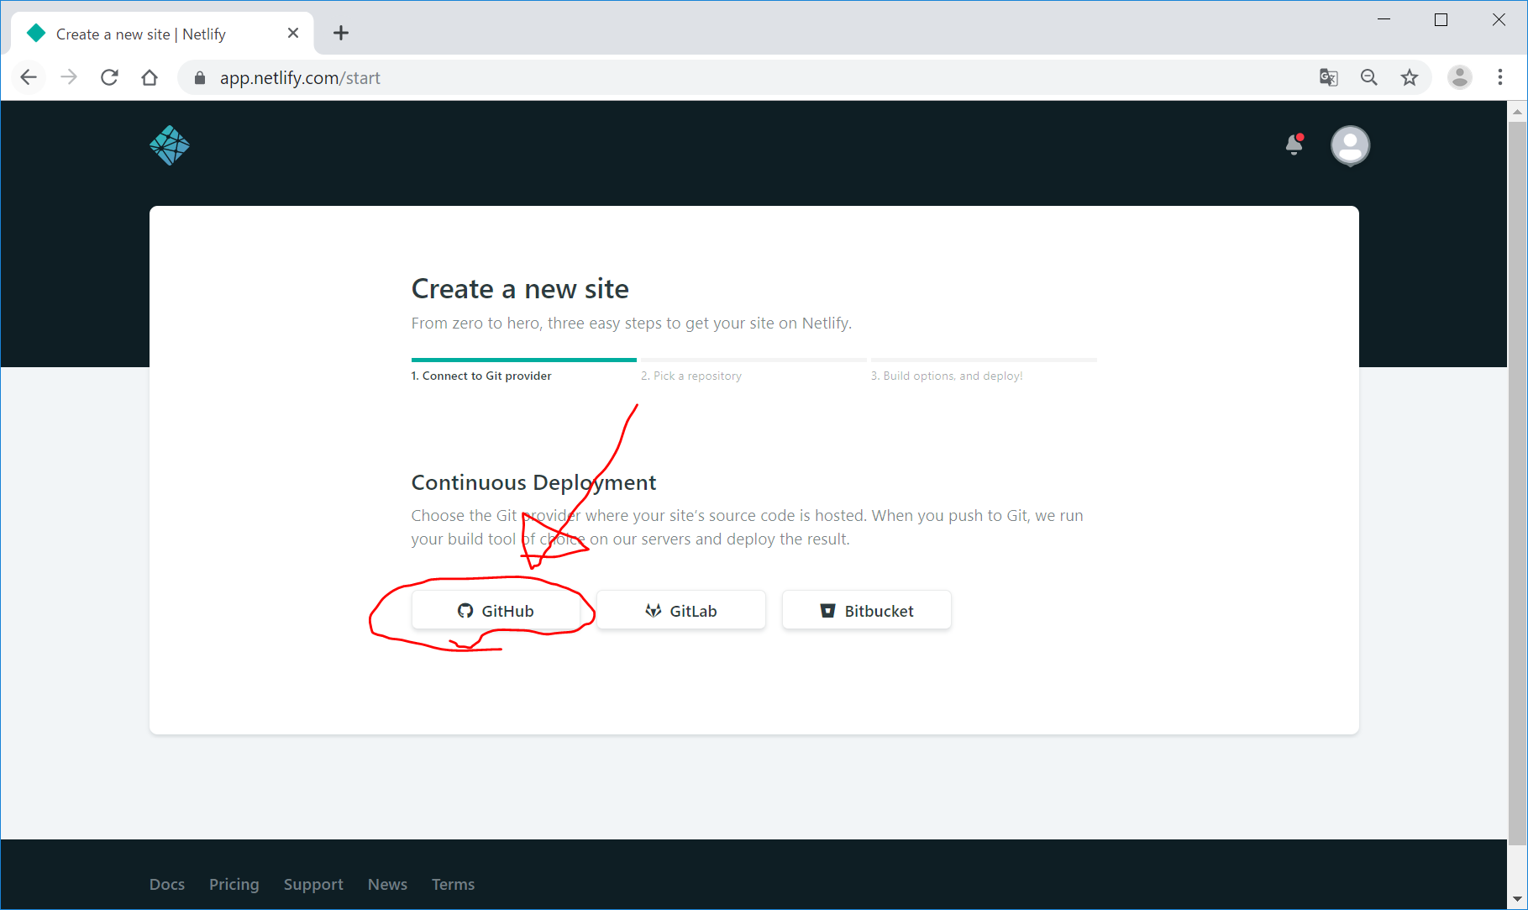Screen dimensions: 1528x910
Task: Click the Netlify logo in header
Action: pos(170,145)
